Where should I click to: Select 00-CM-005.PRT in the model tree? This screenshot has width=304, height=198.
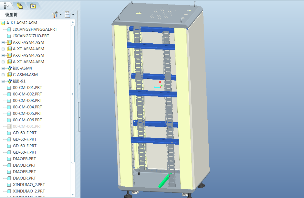[27, 113]
